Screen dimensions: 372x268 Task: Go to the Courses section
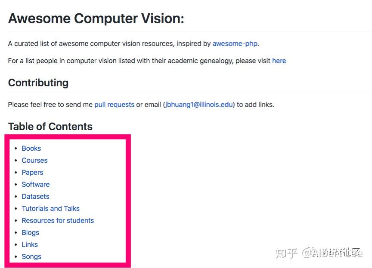coord(34,160)
